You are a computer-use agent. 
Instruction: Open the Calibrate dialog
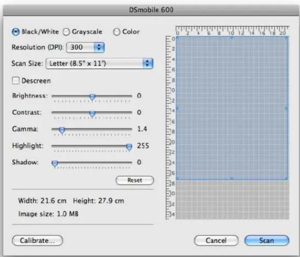(x=38, y=240)
